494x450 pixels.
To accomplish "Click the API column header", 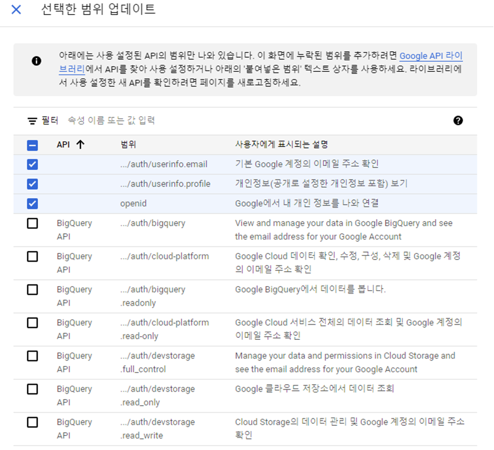I will tap(63, 145).
